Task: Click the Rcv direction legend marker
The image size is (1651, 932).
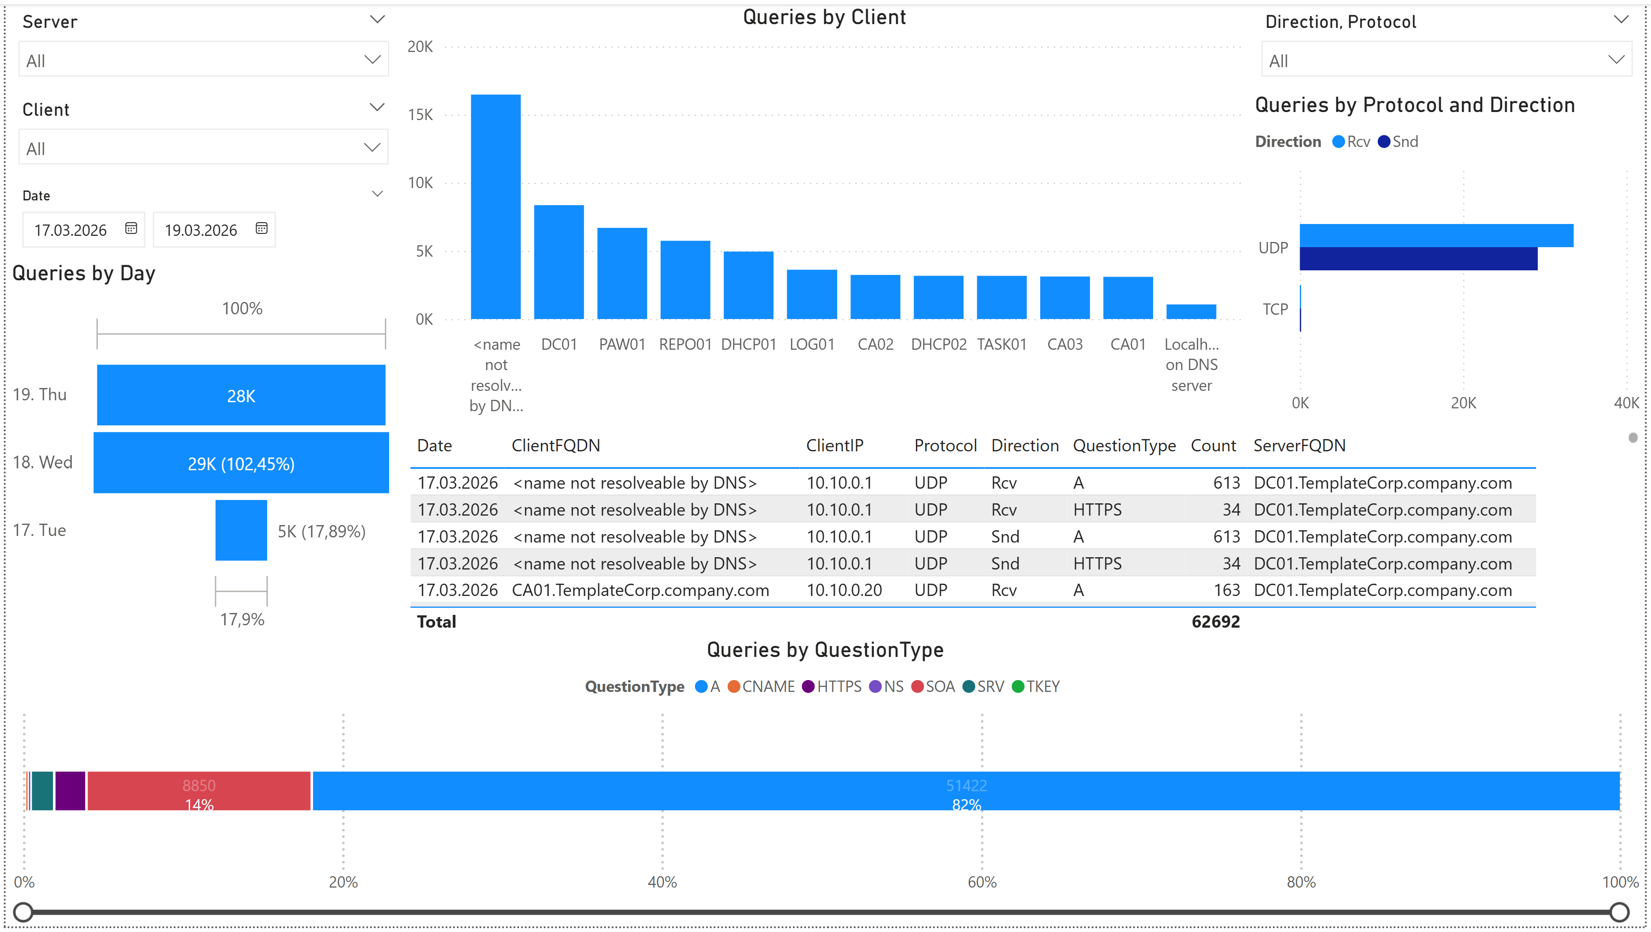Action: tap(1338, 142)
